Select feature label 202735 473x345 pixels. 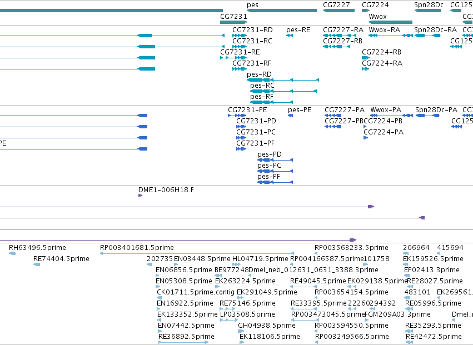160,259
